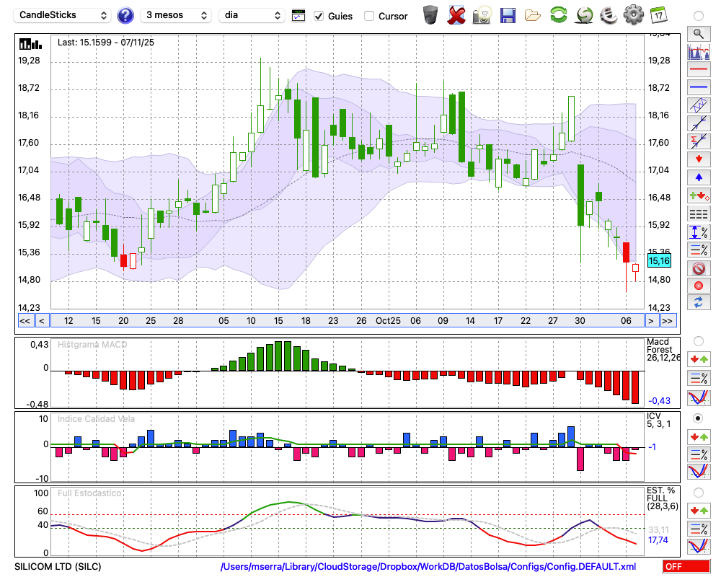The image size is (721, 577).
Task: Uncheck the Guies checkbox
Action: point(319,16)
